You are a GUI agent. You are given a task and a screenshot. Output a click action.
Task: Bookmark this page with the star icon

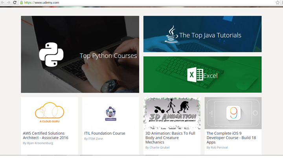277,2
